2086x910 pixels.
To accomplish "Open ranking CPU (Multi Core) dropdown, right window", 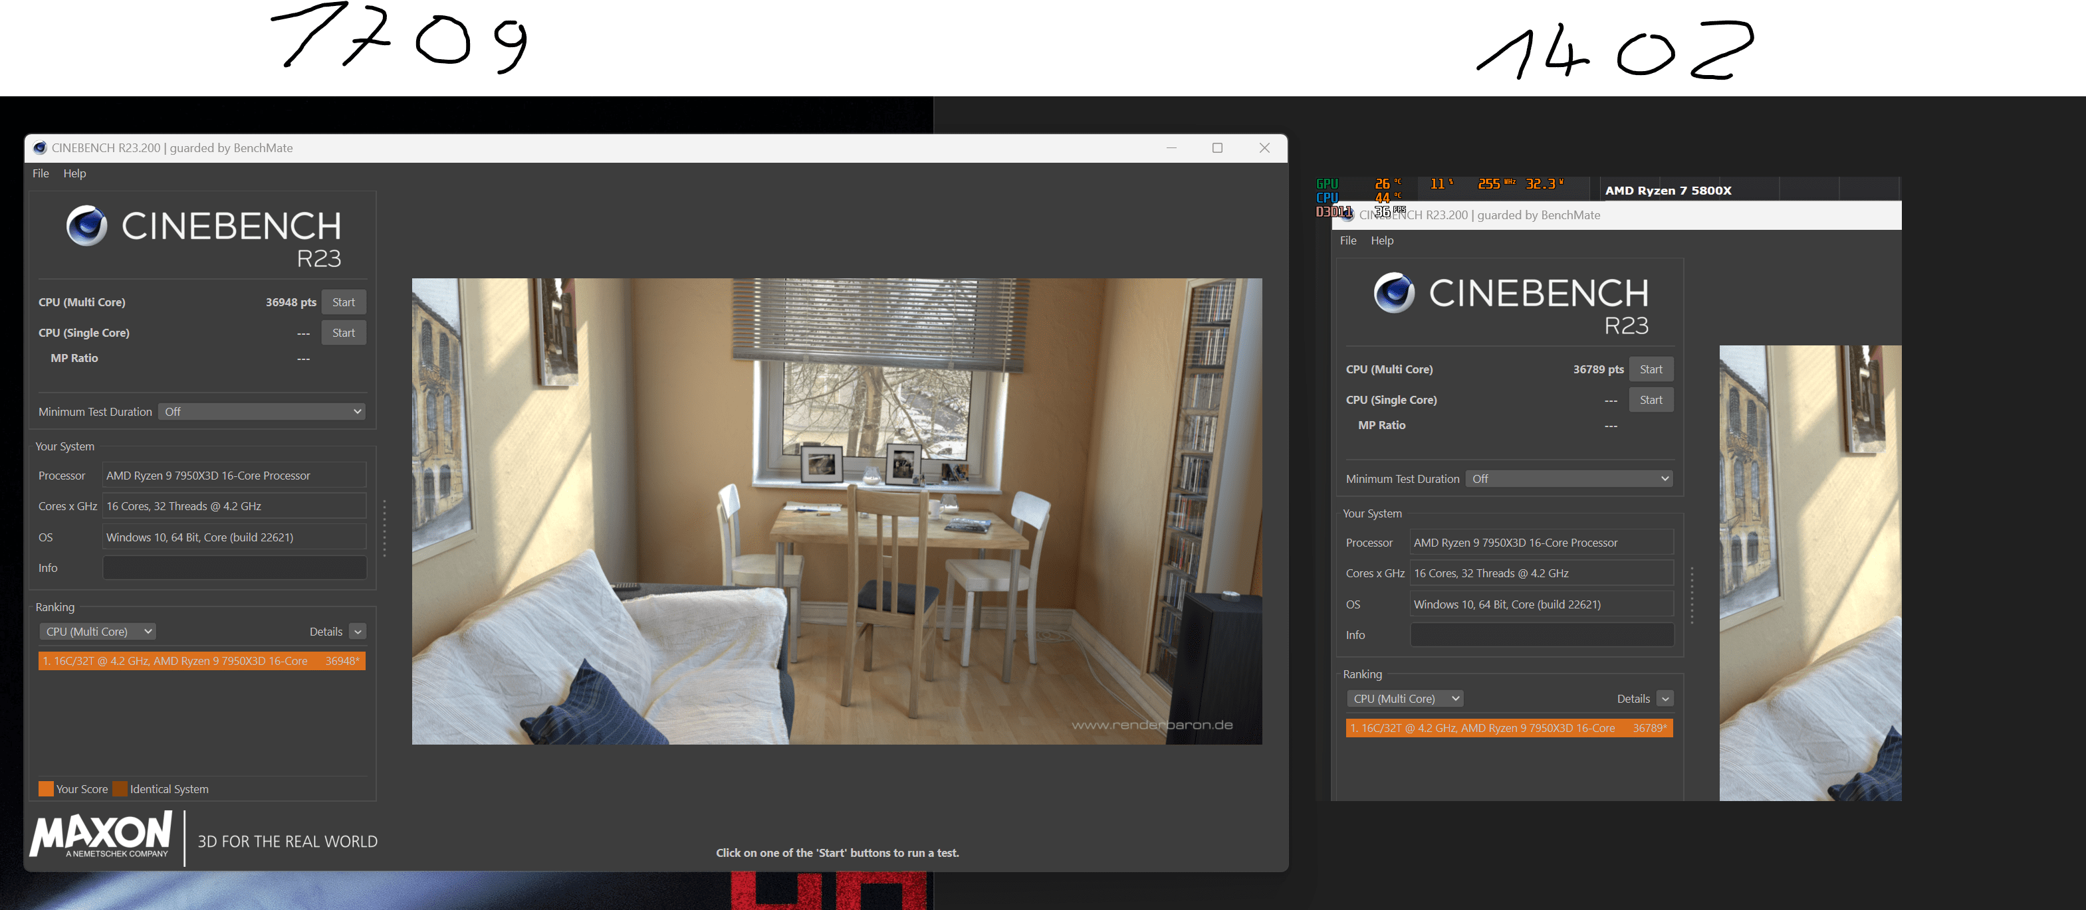I will pos(1404,699).
